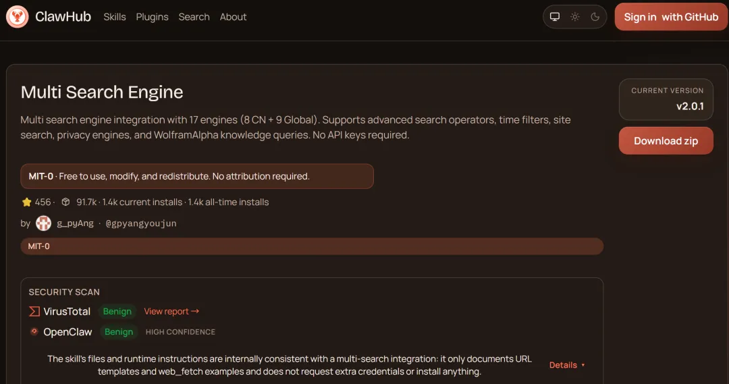Open the VirusTotal View report link
729x384 pixels.
[171, 311]
